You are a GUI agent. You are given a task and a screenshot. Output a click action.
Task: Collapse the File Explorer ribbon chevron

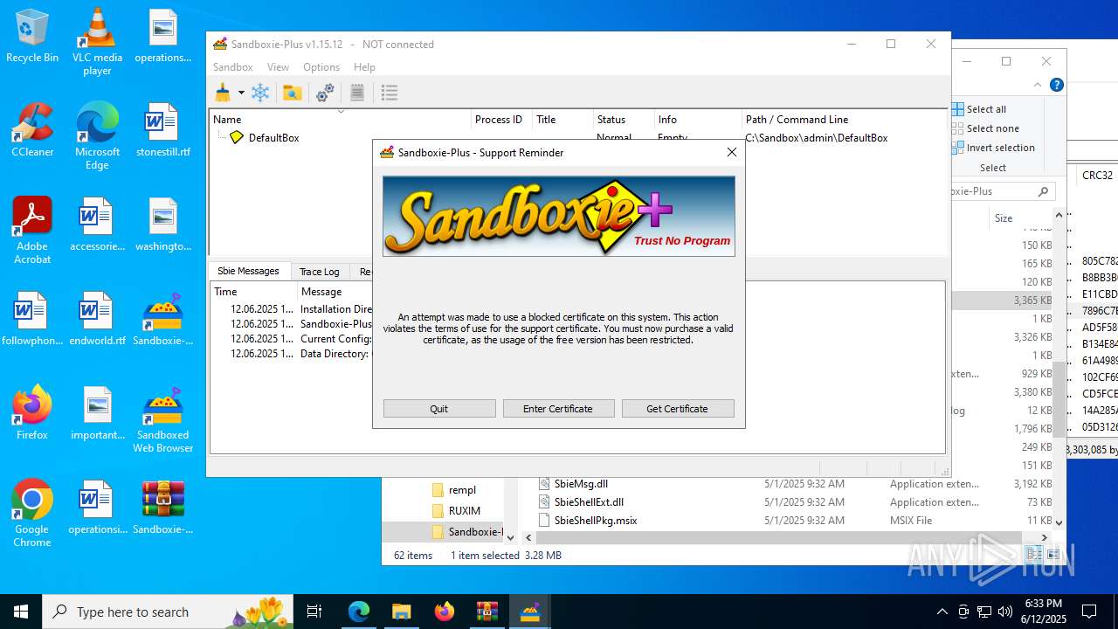pyautogui.click(x=1038, y=85)
